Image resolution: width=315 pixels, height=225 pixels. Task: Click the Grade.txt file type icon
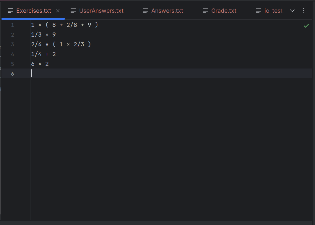tap(205, 11)
